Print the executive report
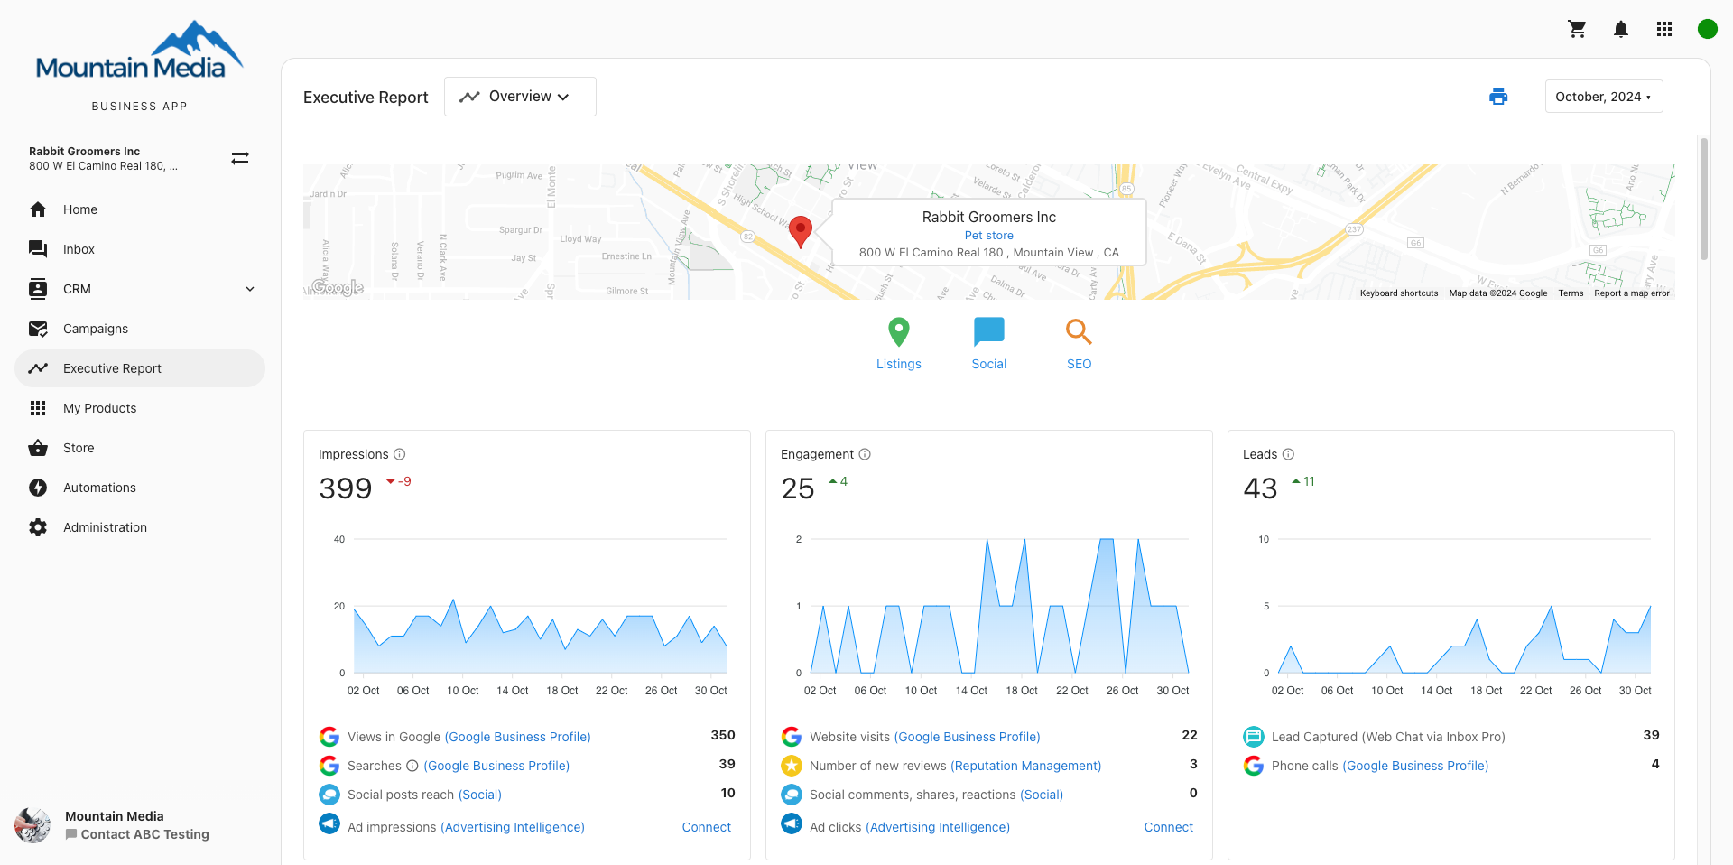Viewport: 1733px width, 865px height. point(1497,97)
